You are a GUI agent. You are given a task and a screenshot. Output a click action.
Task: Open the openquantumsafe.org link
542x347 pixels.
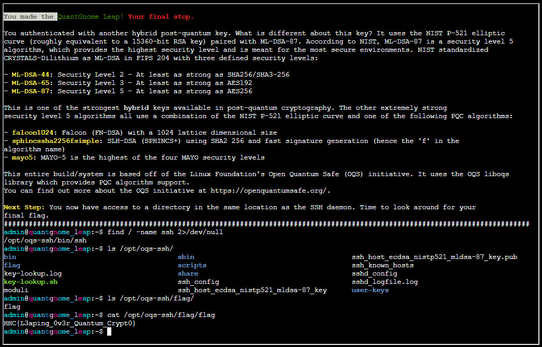pyautogui.click(x=277, y=191)
